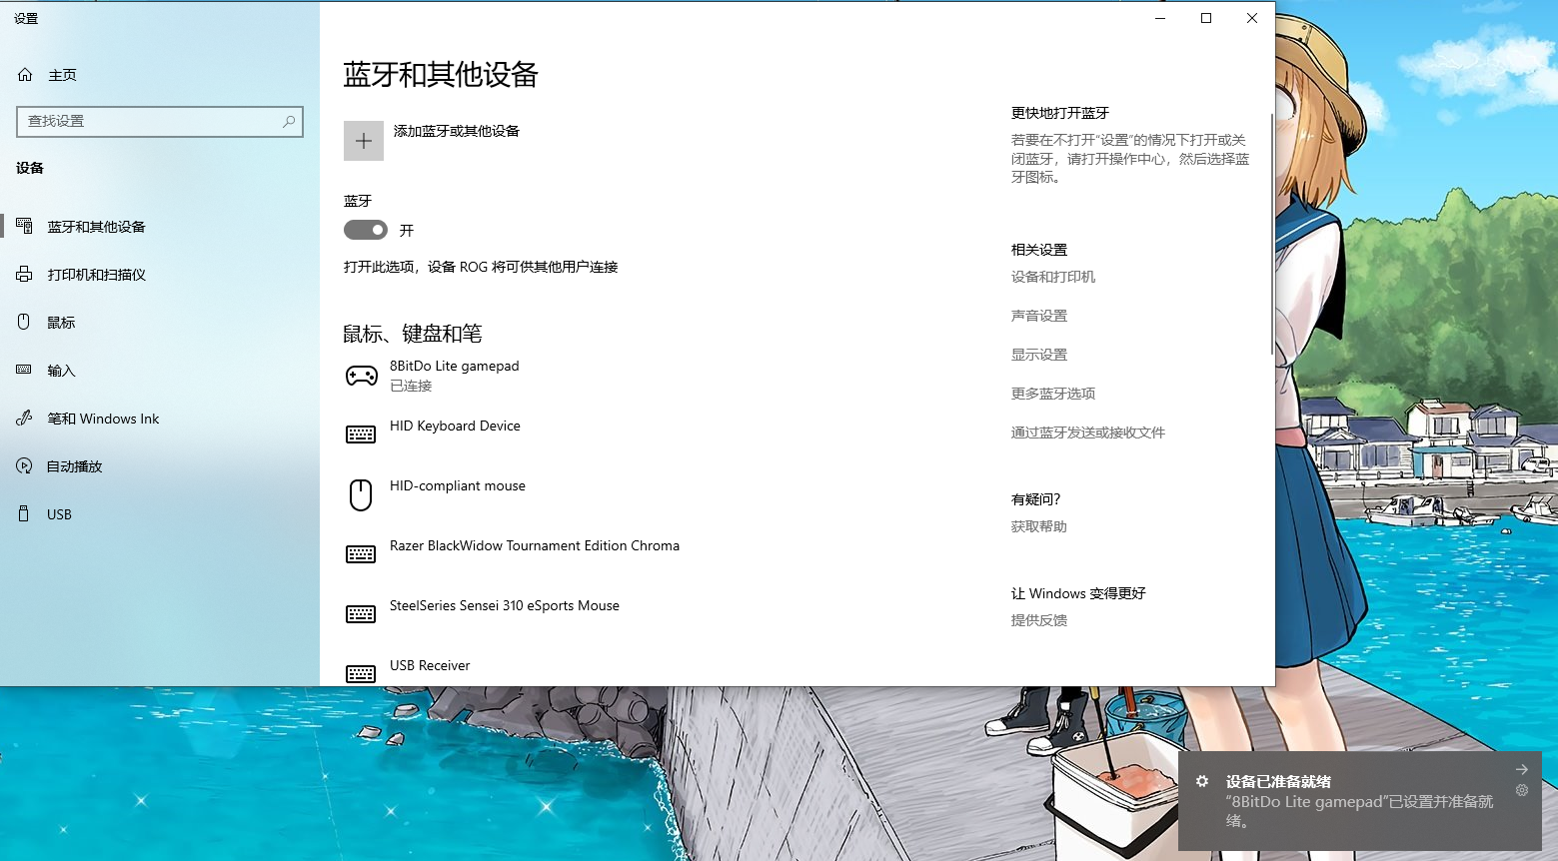Open the 设备和打印机 link
The image size is (1558, 861).
1052,277
